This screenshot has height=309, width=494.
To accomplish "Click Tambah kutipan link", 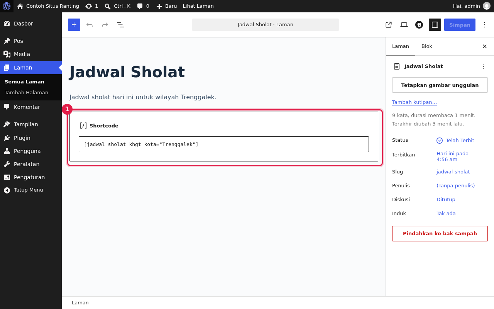I will (414, 102).
